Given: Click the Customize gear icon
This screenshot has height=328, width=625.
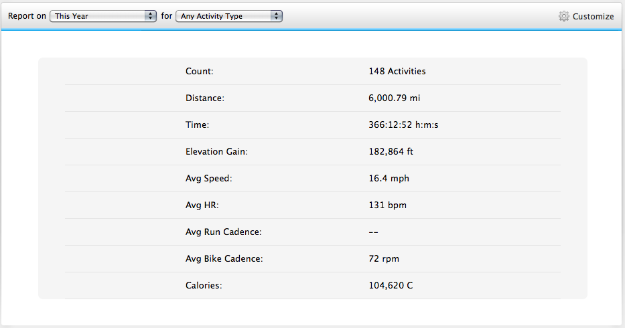Looking at the screenshot, I should [563, 16].
